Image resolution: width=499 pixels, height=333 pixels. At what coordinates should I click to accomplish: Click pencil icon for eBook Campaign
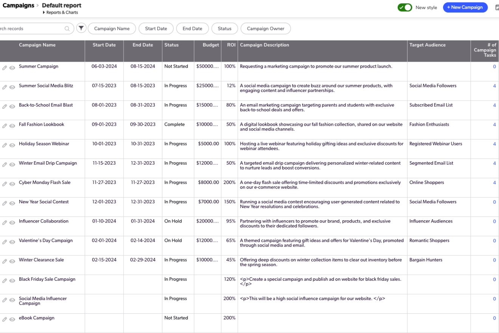[x=5, y=319]
